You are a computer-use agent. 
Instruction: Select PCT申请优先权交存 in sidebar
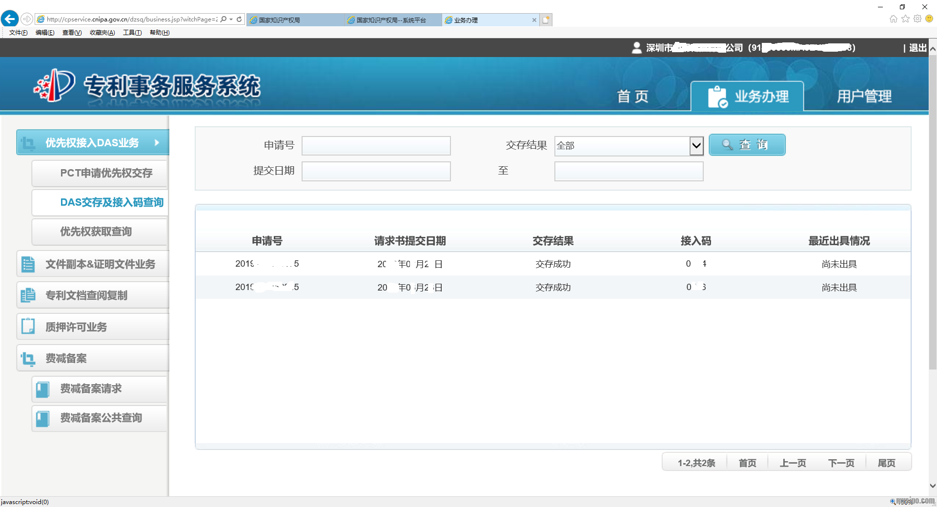click(106, 173)
